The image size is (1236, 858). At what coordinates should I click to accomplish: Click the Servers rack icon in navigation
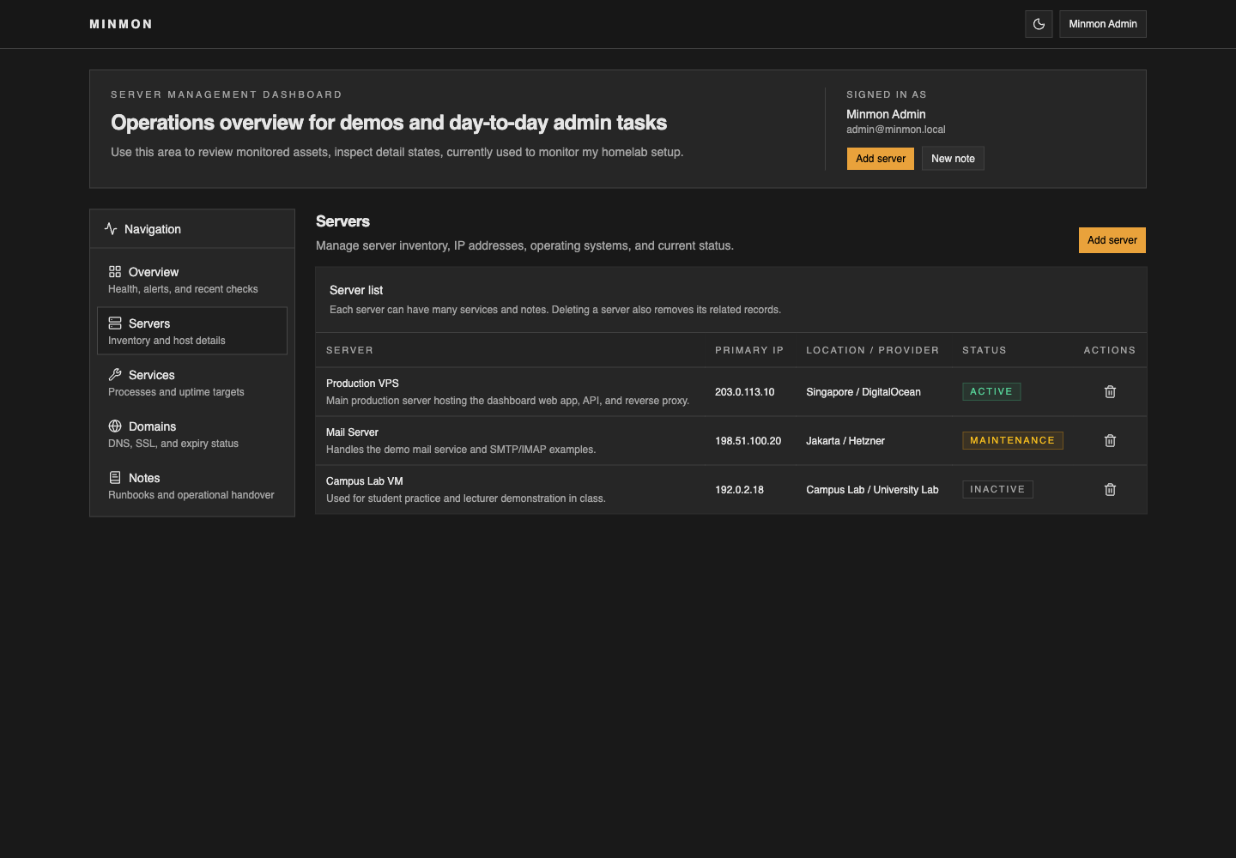pyautogui.click(x=115, y=323)
